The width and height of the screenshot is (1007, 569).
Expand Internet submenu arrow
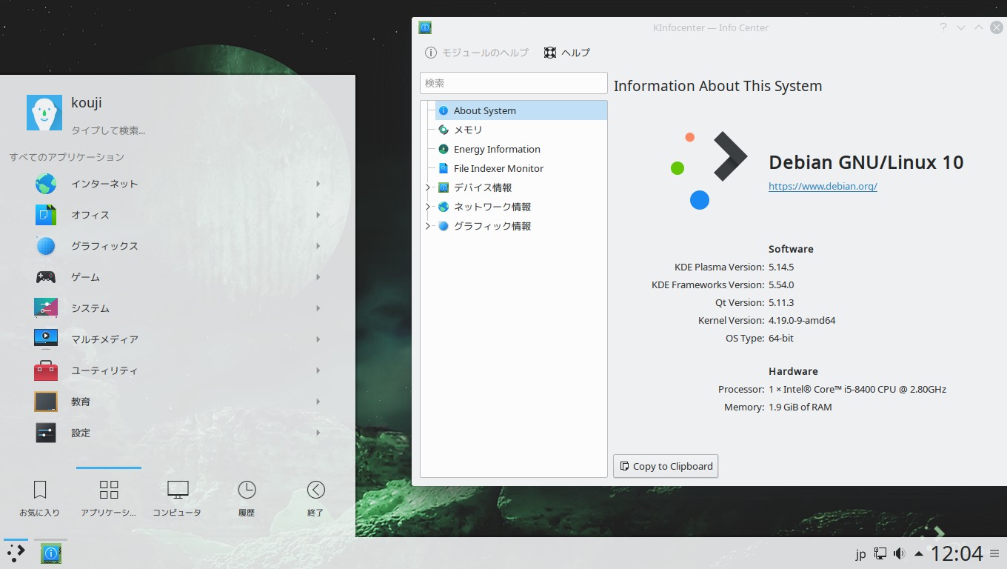(318, 184)
